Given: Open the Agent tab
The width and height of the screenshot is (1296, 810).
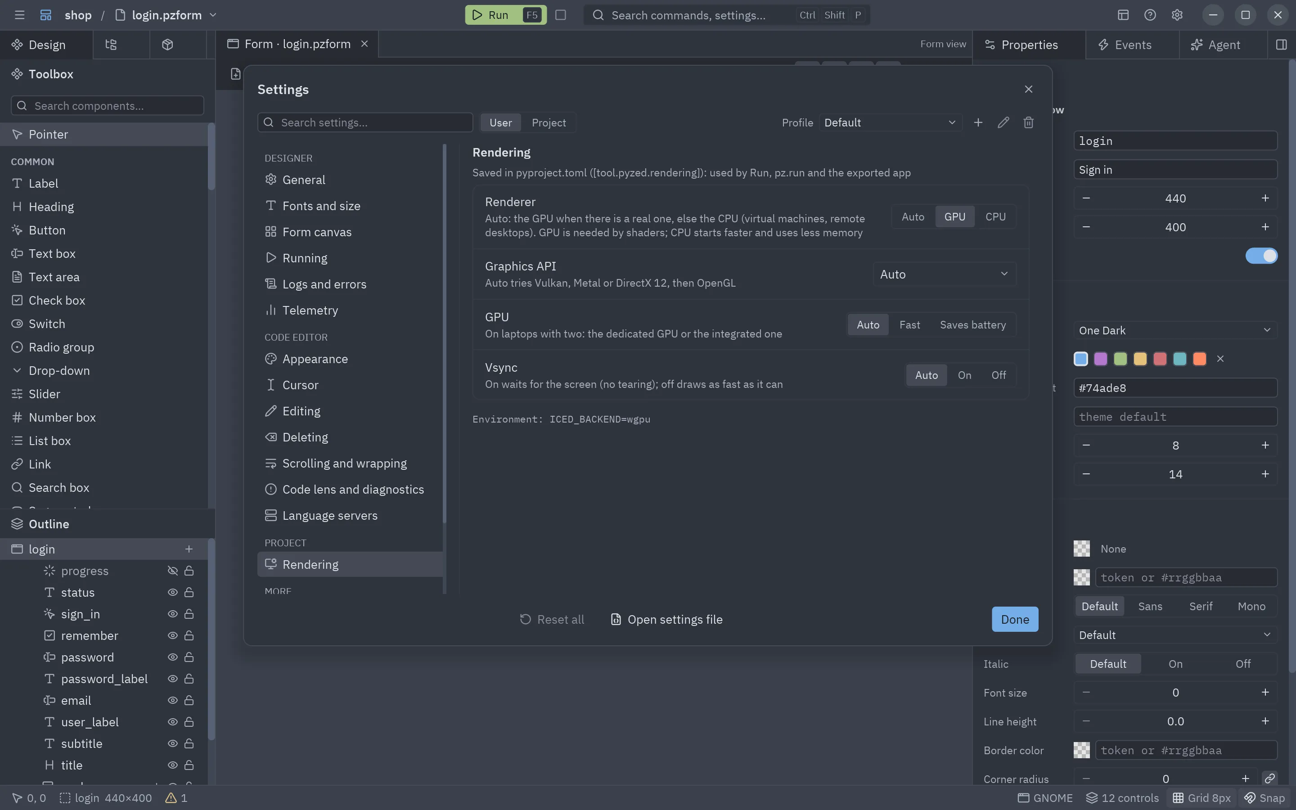Looking at the screenshot, I should [x=1223, y=45].
